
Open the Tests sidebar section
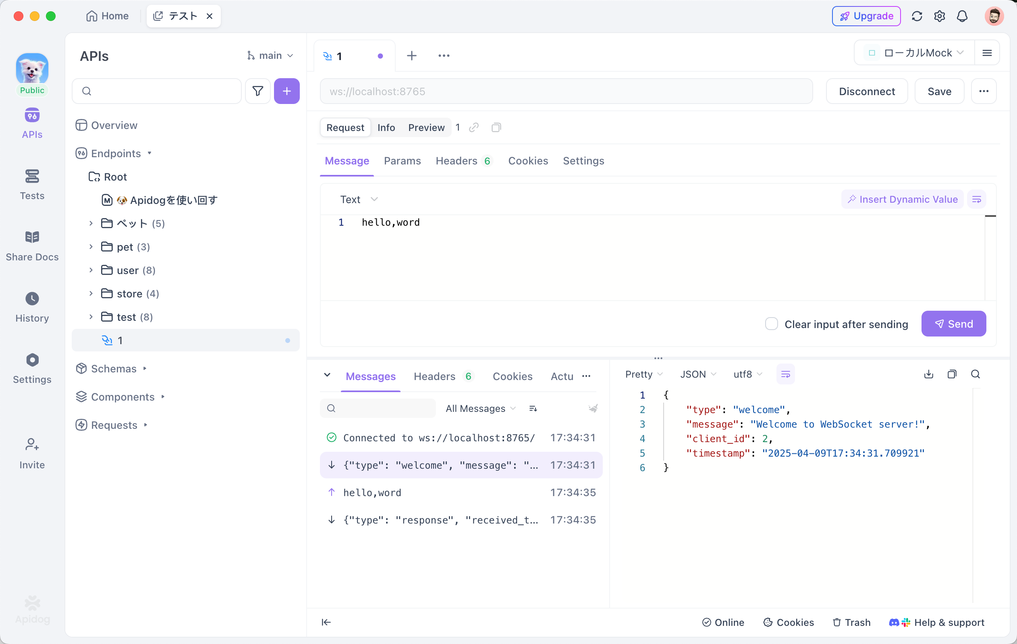(32, 184)
